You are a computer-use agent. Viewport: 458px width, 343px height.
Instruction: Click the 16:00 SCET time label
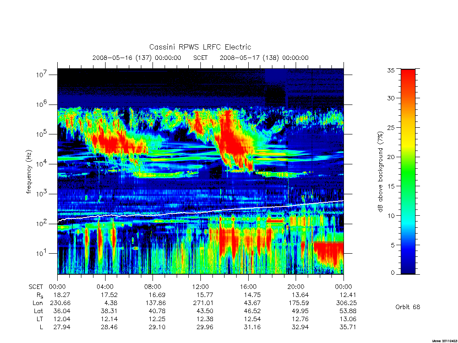tap(248, 287)
